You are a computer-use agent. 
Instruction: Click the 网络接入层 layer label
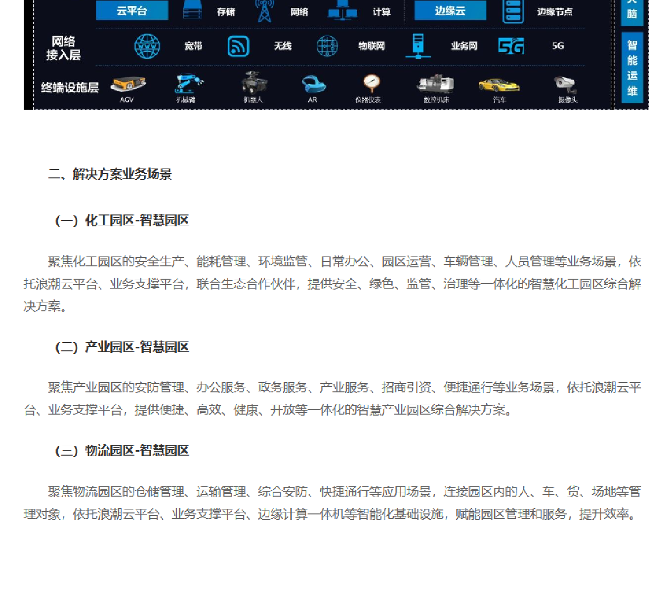[x=63, y=48]
